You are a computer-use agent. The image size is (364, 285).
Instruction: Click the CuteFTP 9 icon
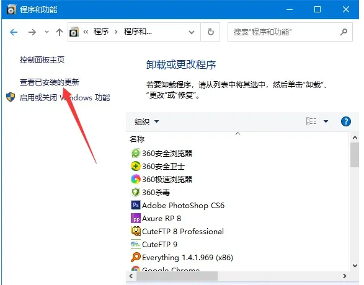(x=136, y=244)
